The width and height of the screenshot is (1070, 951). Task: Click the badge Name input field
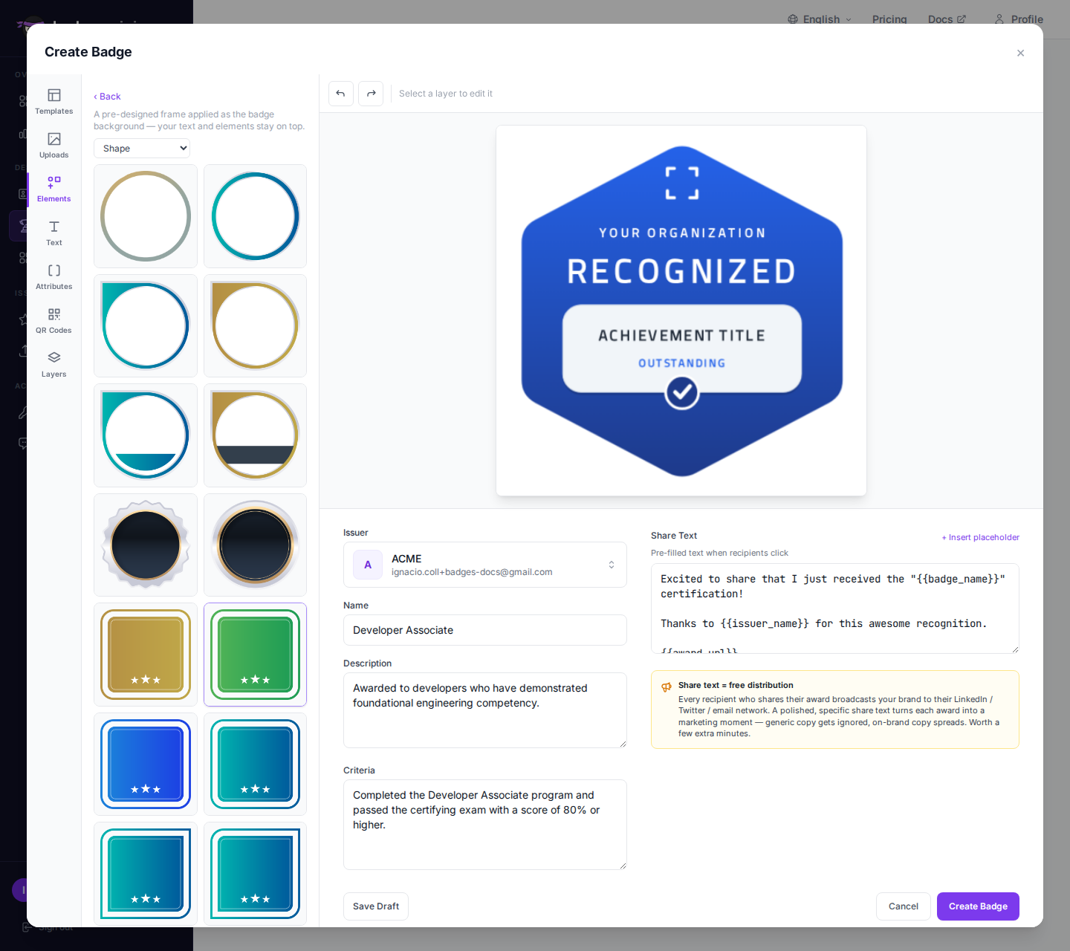coord(485,630)
